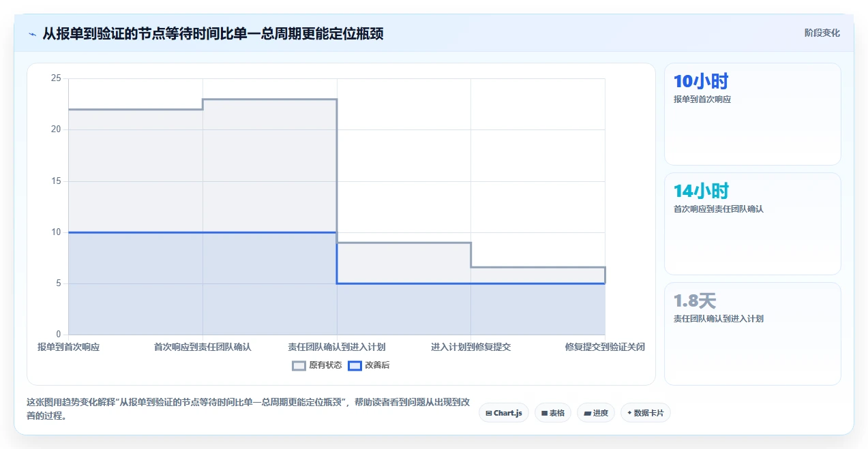
Task: Open the 14小时 data card
Action: [753, 223]
